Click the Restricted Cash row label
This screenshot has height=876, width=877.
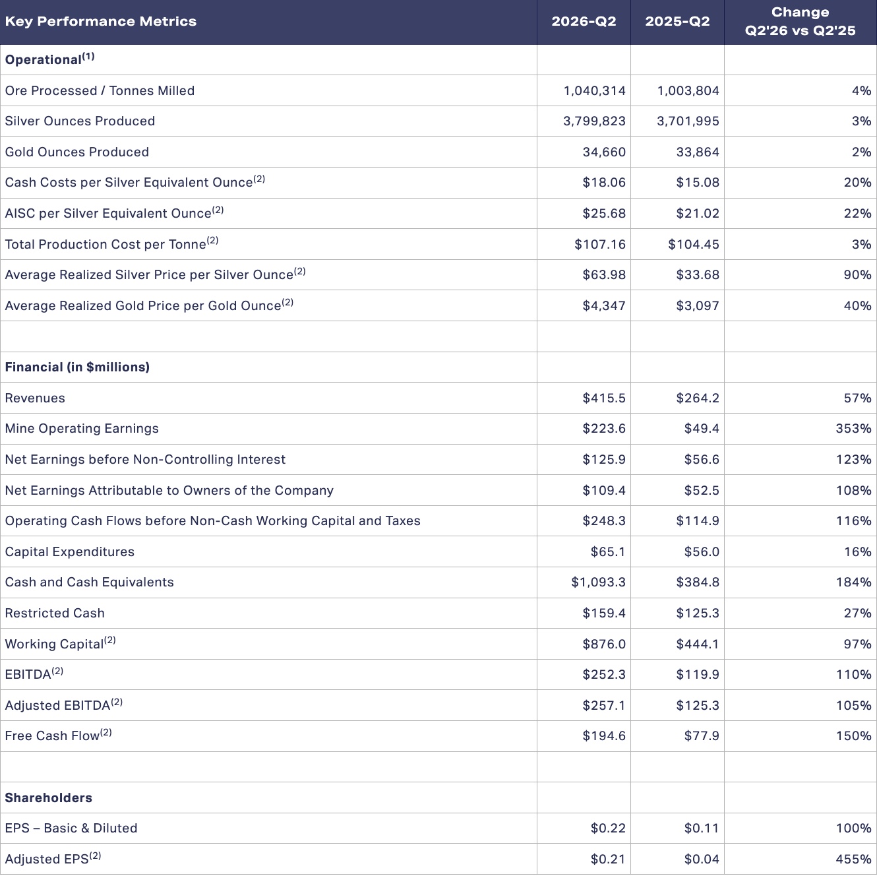[55, 613]
